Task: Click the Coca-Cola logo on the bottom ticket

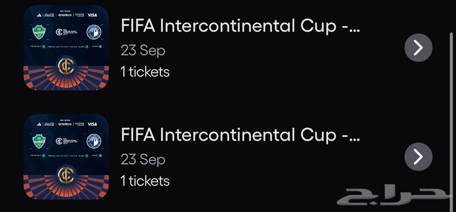Action: [50, 124]
